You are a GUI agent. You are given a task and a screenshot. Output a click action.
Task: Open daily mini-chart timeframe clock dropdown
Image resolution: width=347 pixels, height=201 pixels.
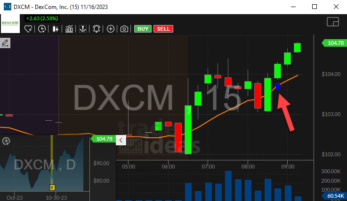coord(7,141)
